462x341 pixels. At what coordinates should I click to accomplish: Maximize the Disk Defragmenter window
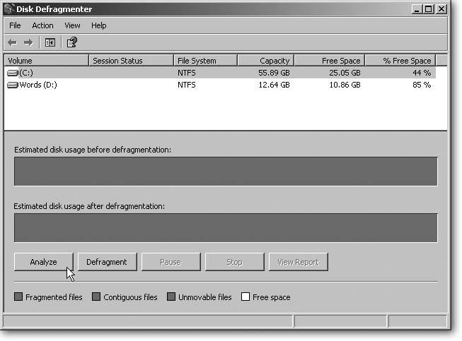(x=429, y=9)
